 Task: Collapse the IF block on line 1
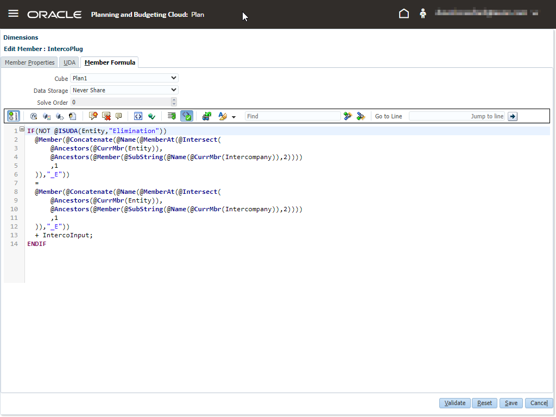(22, 129)
